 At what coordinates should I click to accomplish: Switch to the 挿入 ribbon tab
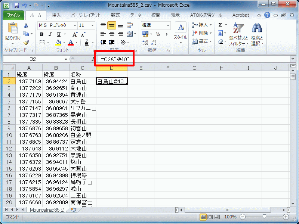tap(56, 15)
